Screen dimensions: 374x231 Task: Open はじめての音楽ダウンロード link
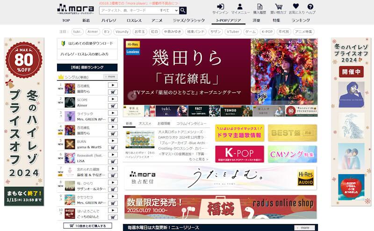[87, 43]
